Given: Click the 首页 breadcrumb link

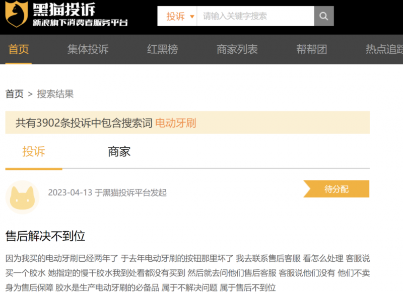Looking at the screenshot, I should coord(14,93).
